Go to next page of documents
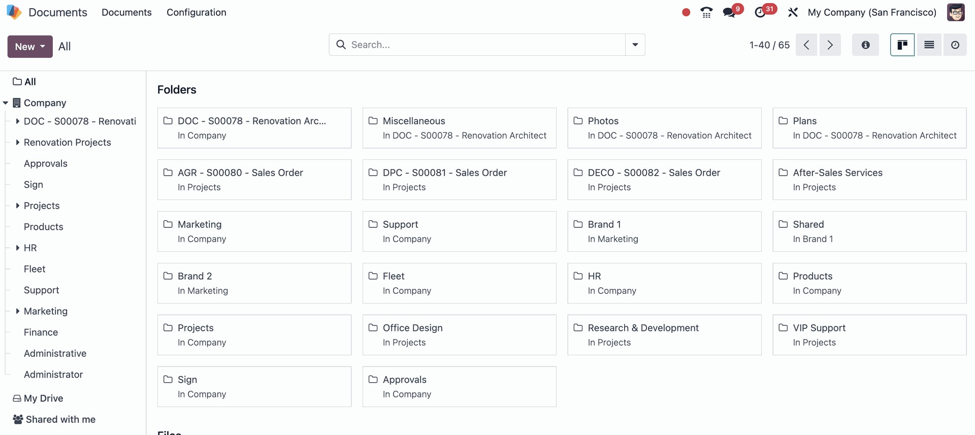The image size is (975, 435). [x=830, y=45]
